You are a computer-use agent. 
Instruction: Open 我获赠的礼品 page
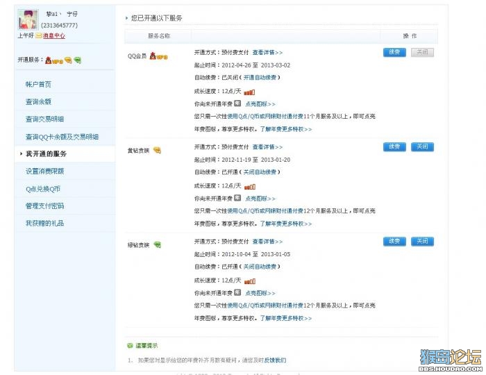pyautogui.click(x=44, y=223)
